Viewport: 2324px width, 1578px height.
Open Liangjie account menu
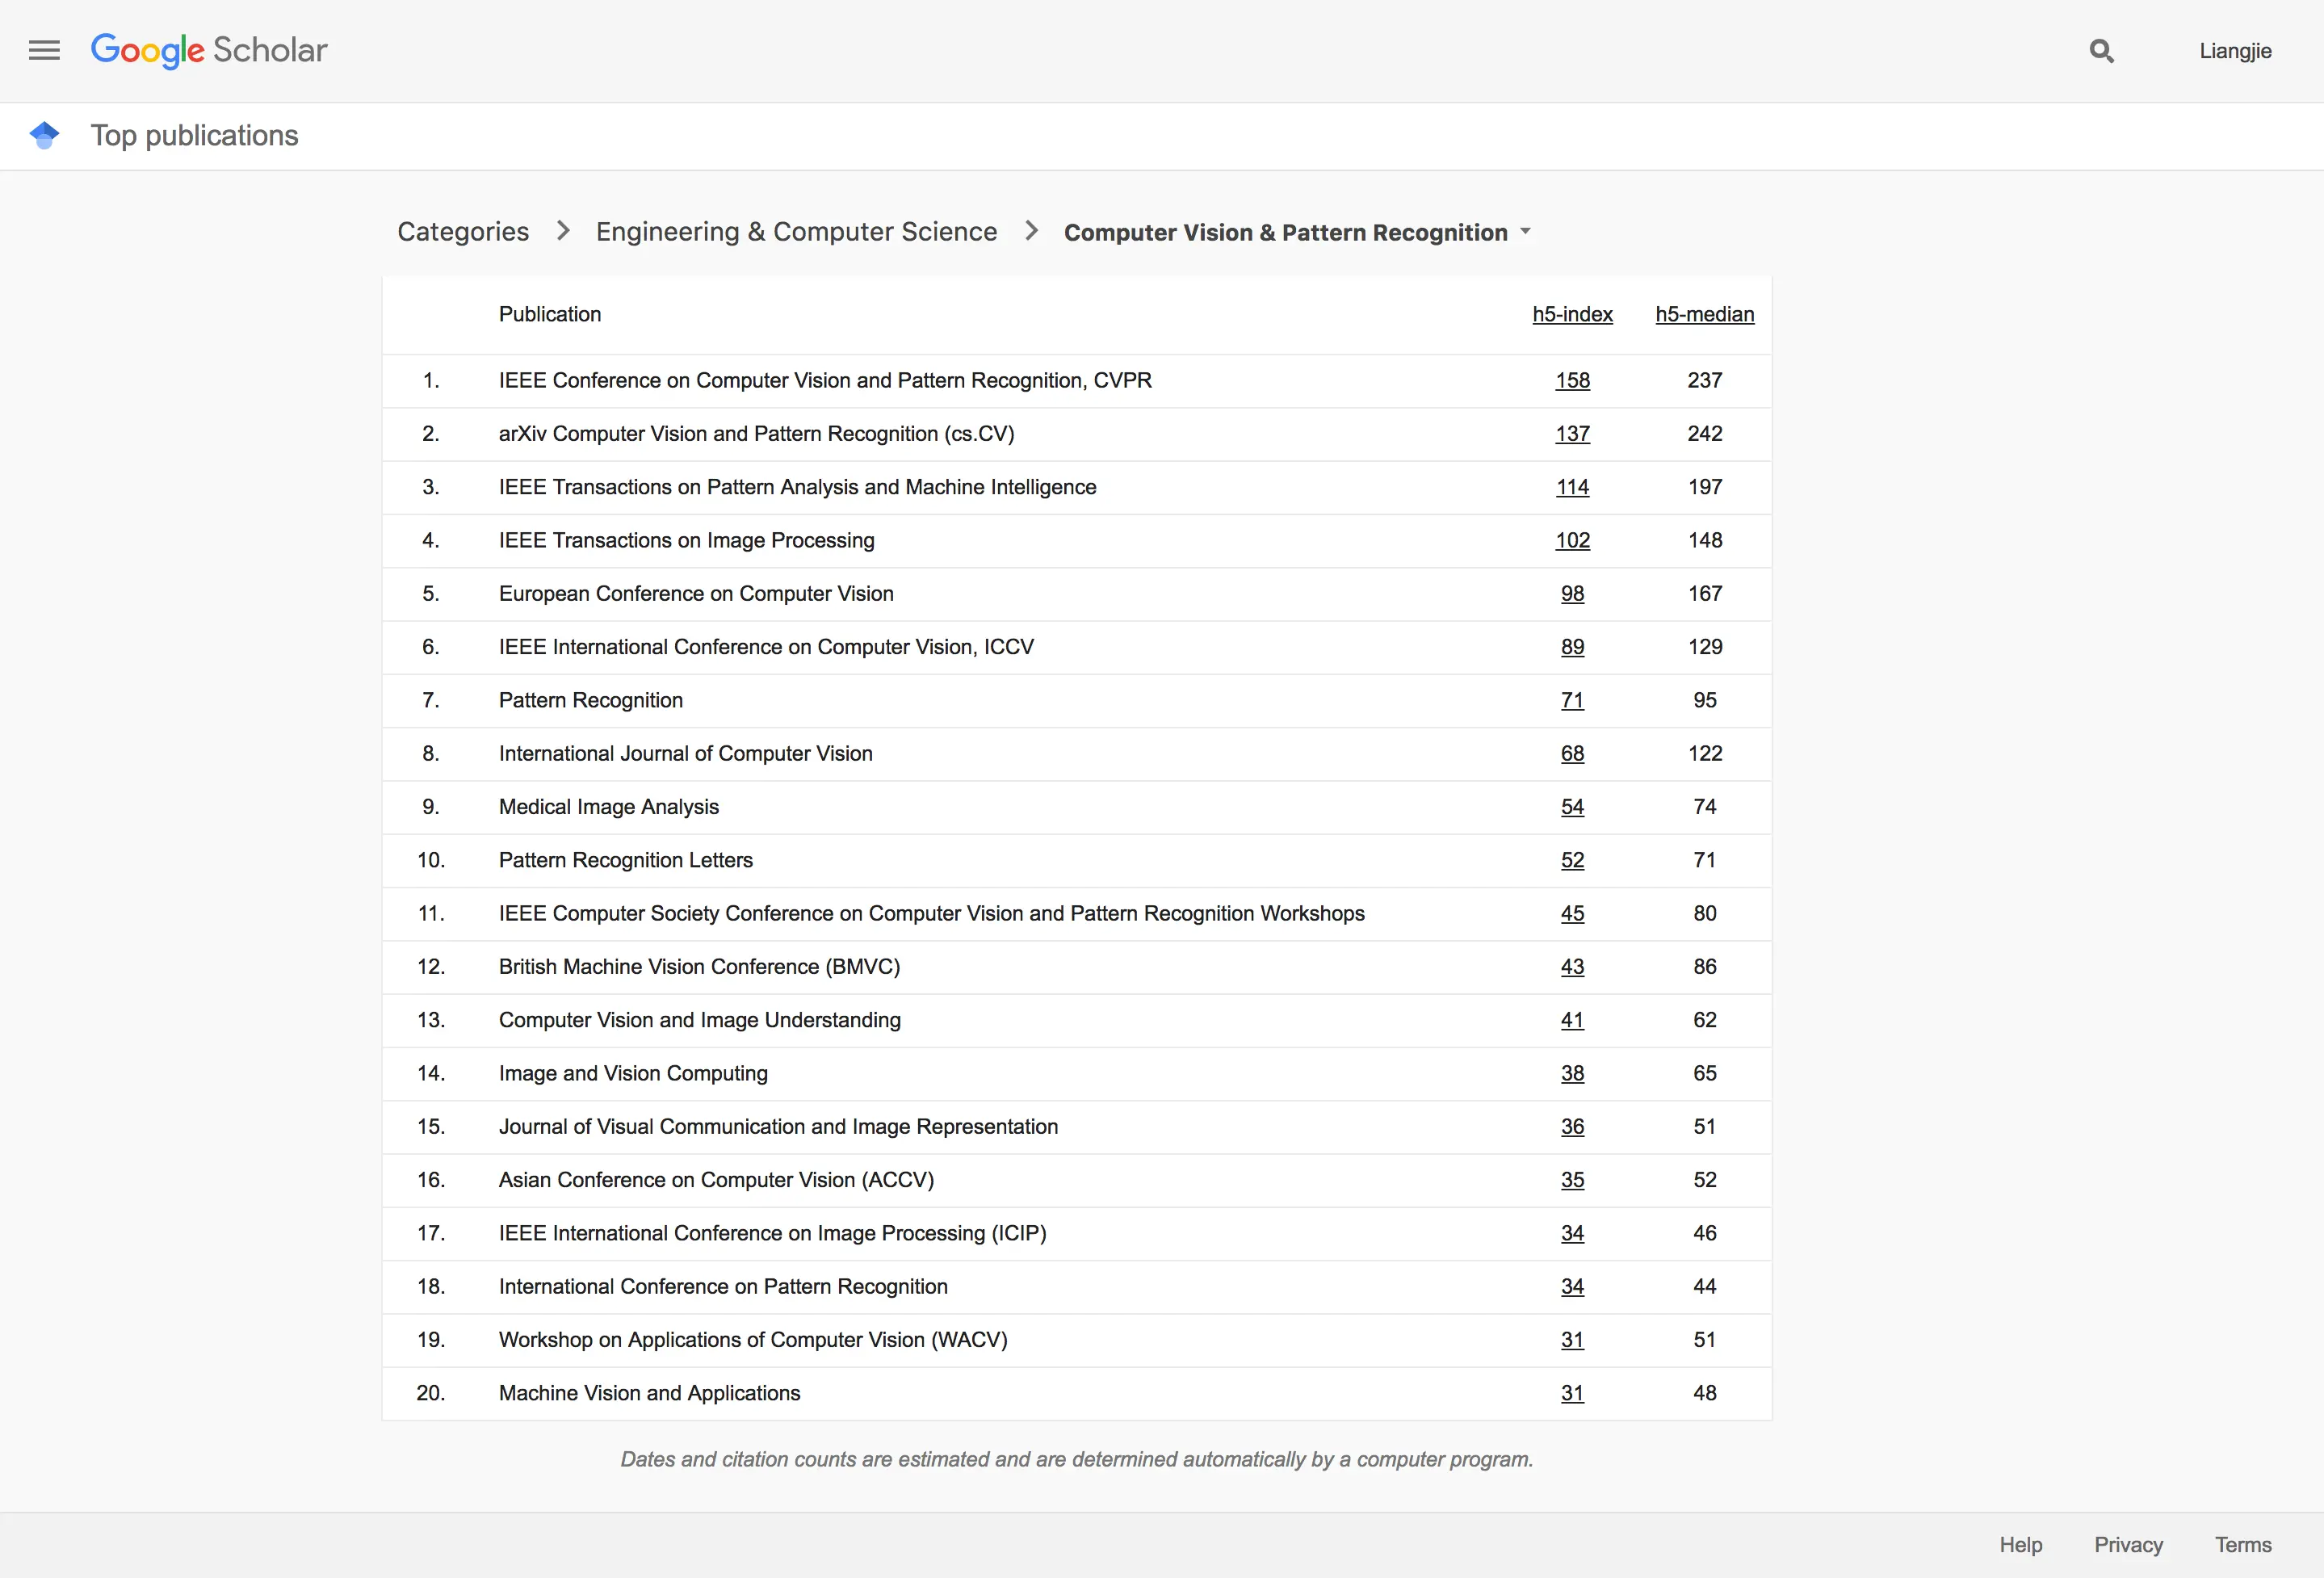coord(2235,51)
